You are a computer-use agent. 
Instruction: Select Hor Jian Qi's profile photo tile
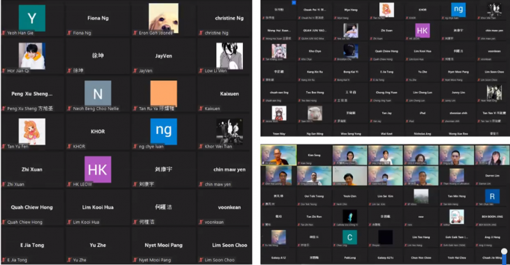pyautogui.click(x=33, y=55)
